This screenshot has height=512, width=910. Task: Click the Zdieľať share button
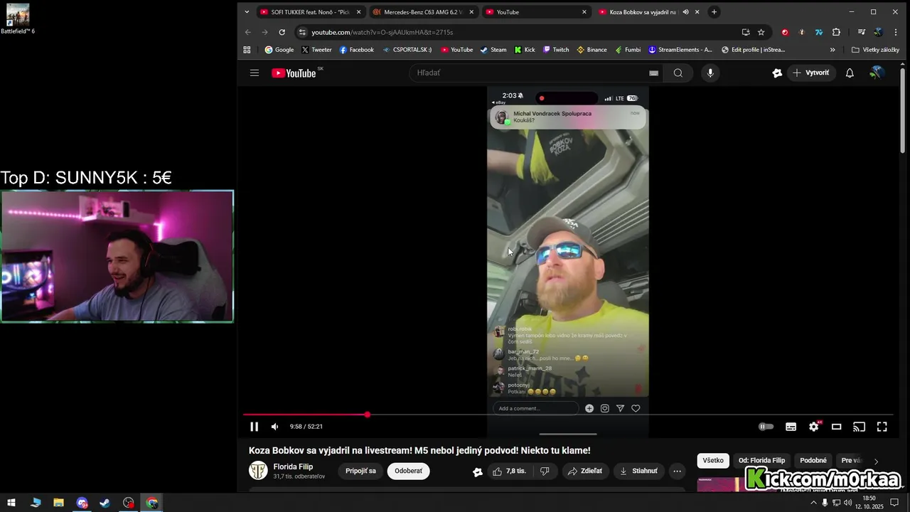pos(584,471)
